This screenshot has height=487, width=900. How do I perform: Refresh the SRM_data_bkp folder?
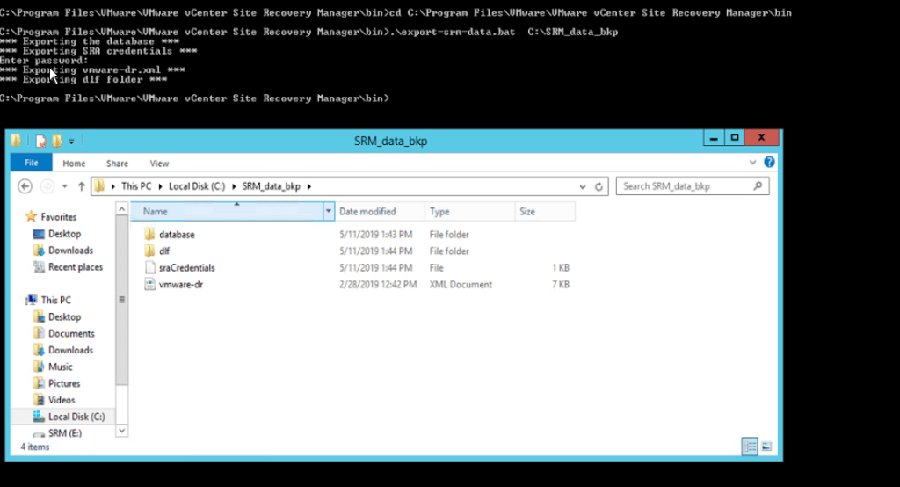tap(599, 186)
